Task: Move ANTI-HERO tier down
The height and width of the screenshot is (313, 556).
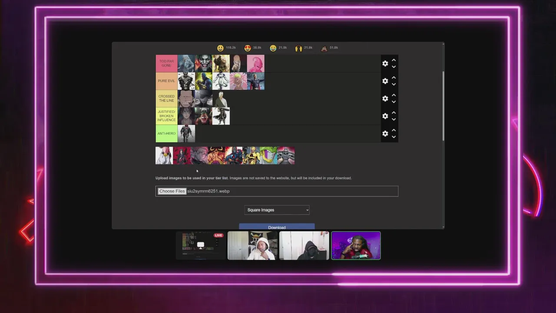Action: 394,137
